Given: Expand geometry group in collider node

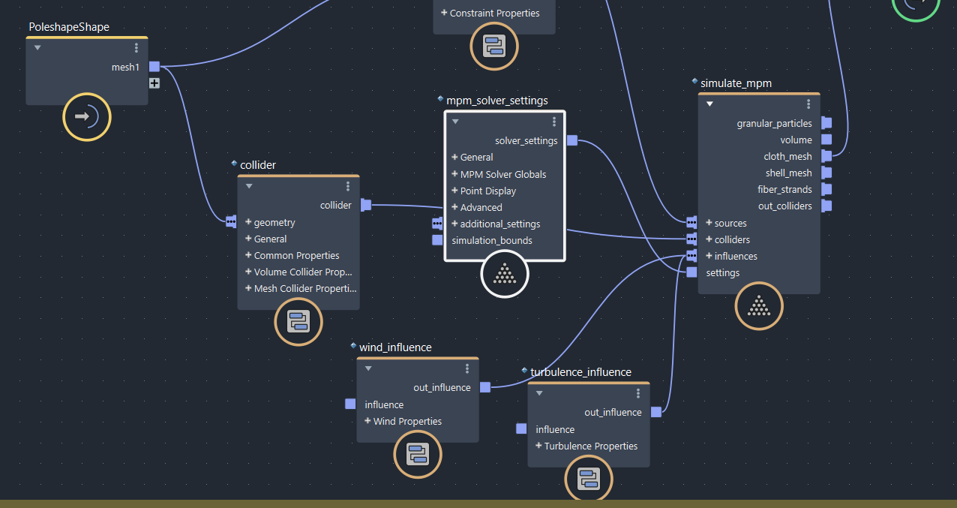Looking at the screenshot, I should coord(249,222).
